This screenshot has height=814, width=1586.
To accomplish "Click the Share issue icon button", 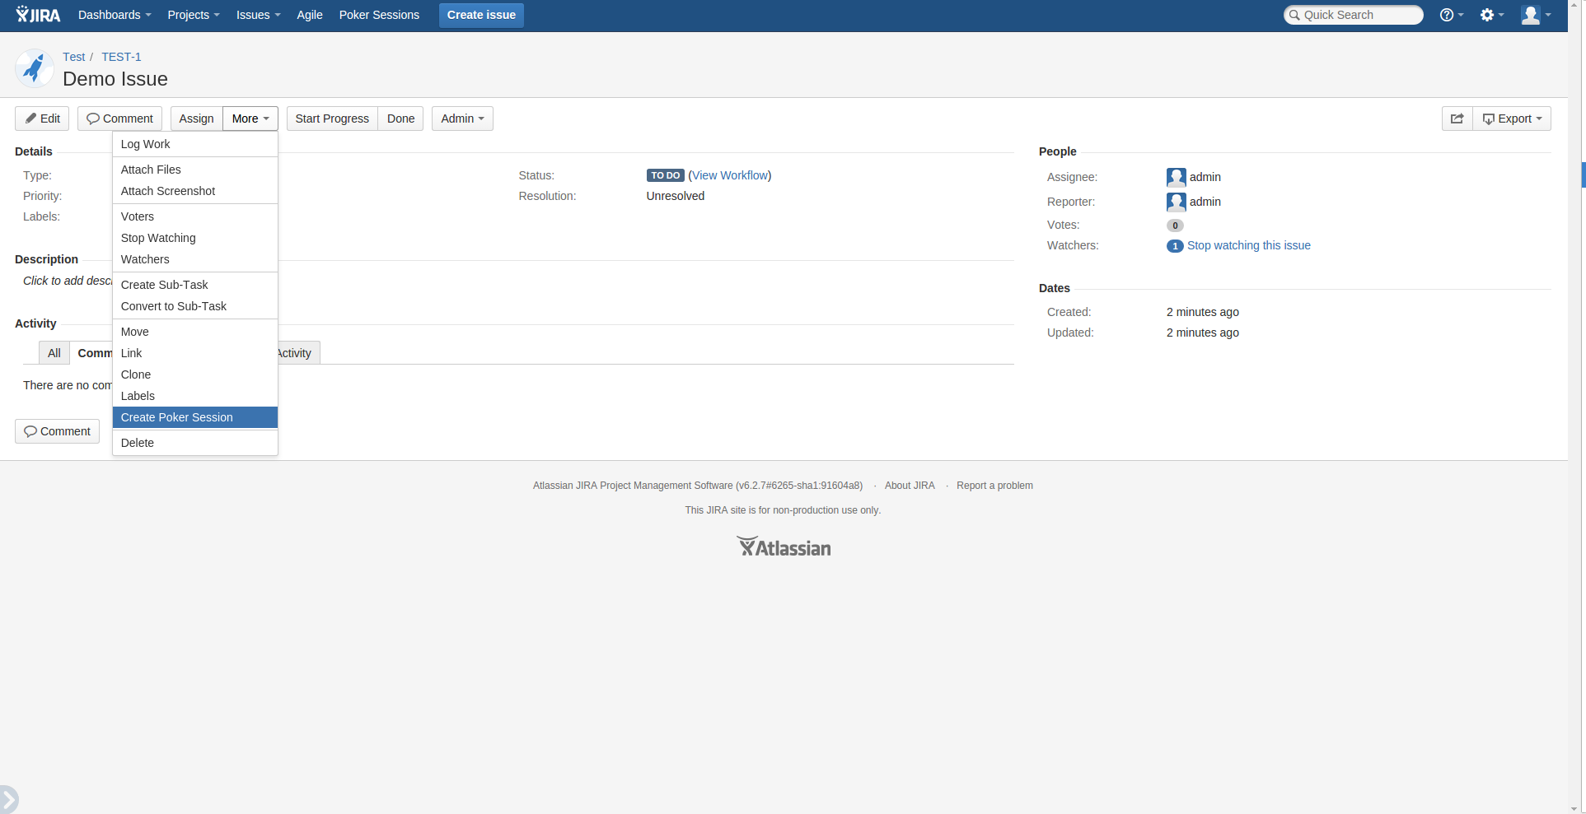I will pos(1457,119).
